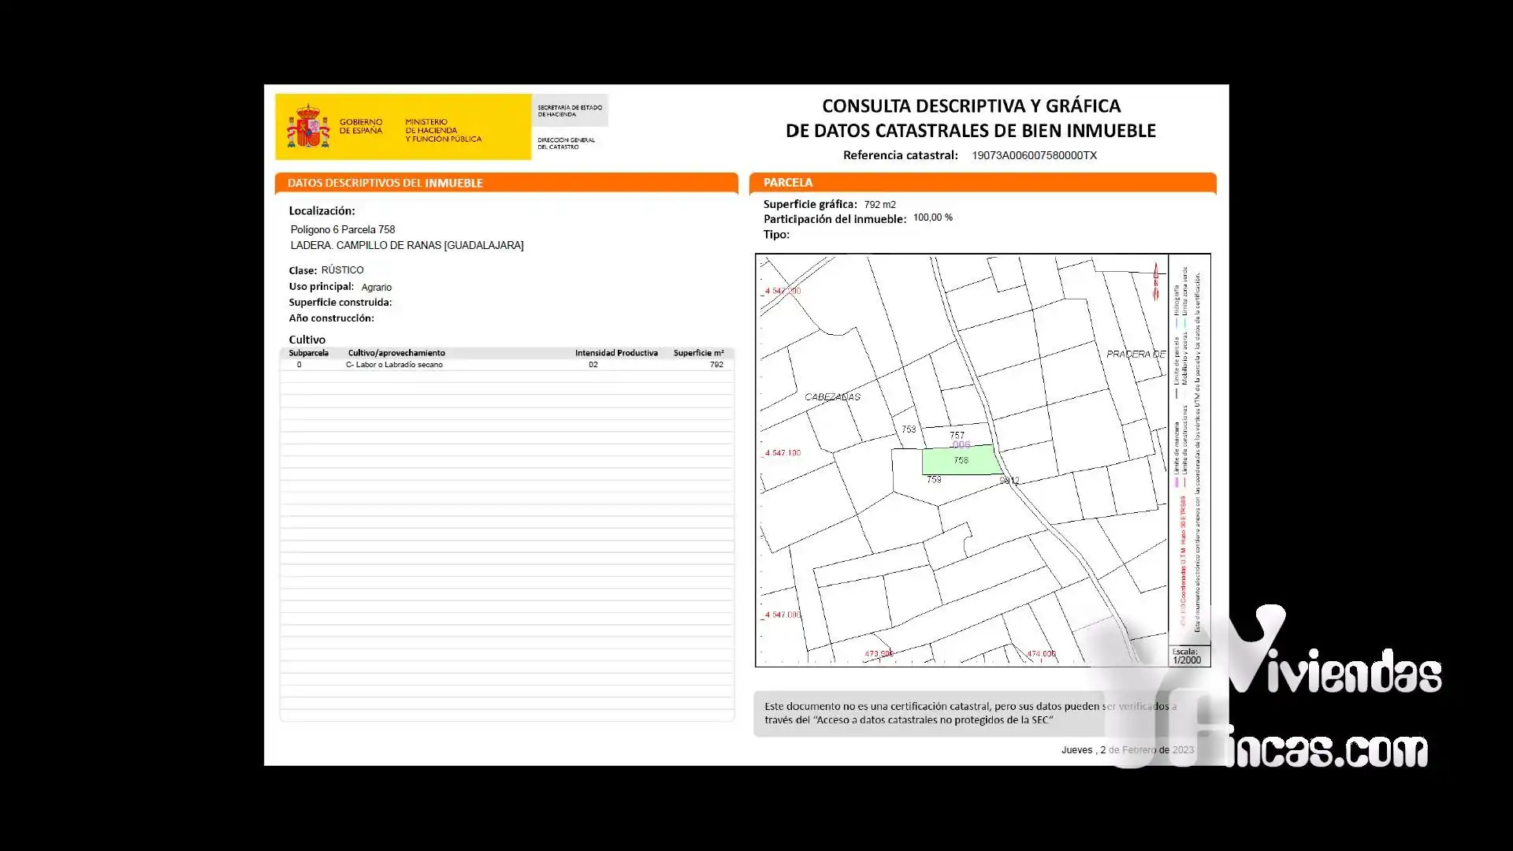Click the 'Subparcela' column header
The height and width of the screenshot is (851, 1513).
tap(309, 353)
